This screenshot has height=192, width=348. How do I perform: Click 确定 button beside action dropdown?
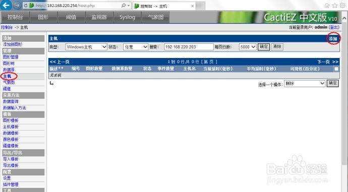click(333, 83)
